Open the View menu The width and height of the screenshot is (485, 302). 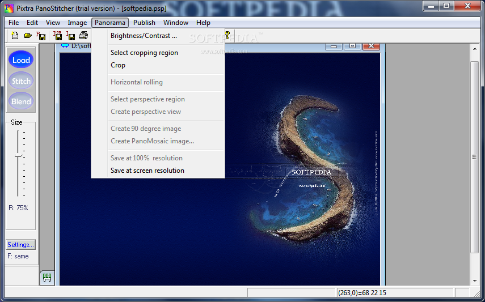53,23
